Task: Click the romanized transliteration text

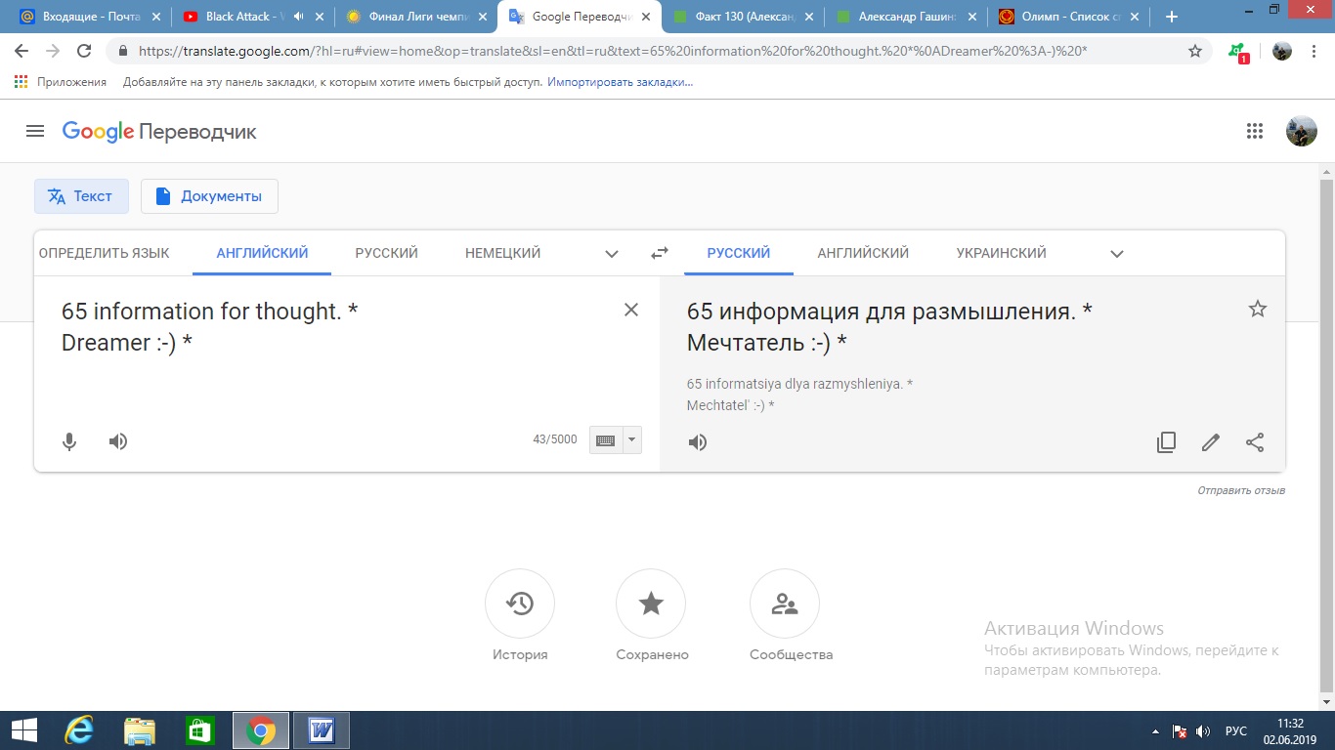Action: point(799,395)
